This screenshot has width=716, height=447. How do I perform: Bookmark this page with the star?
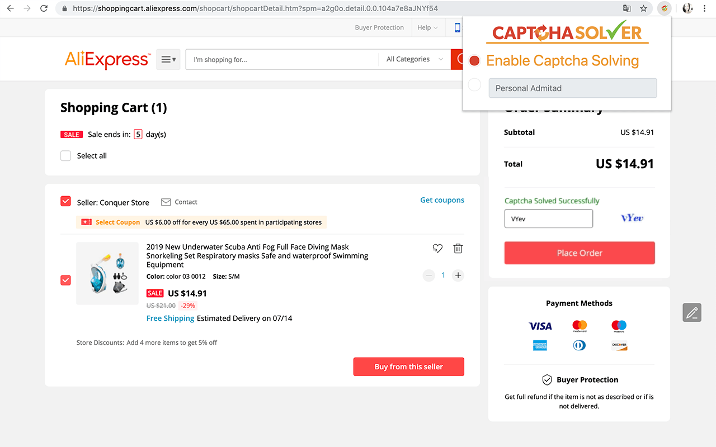(x=644, y=8)
